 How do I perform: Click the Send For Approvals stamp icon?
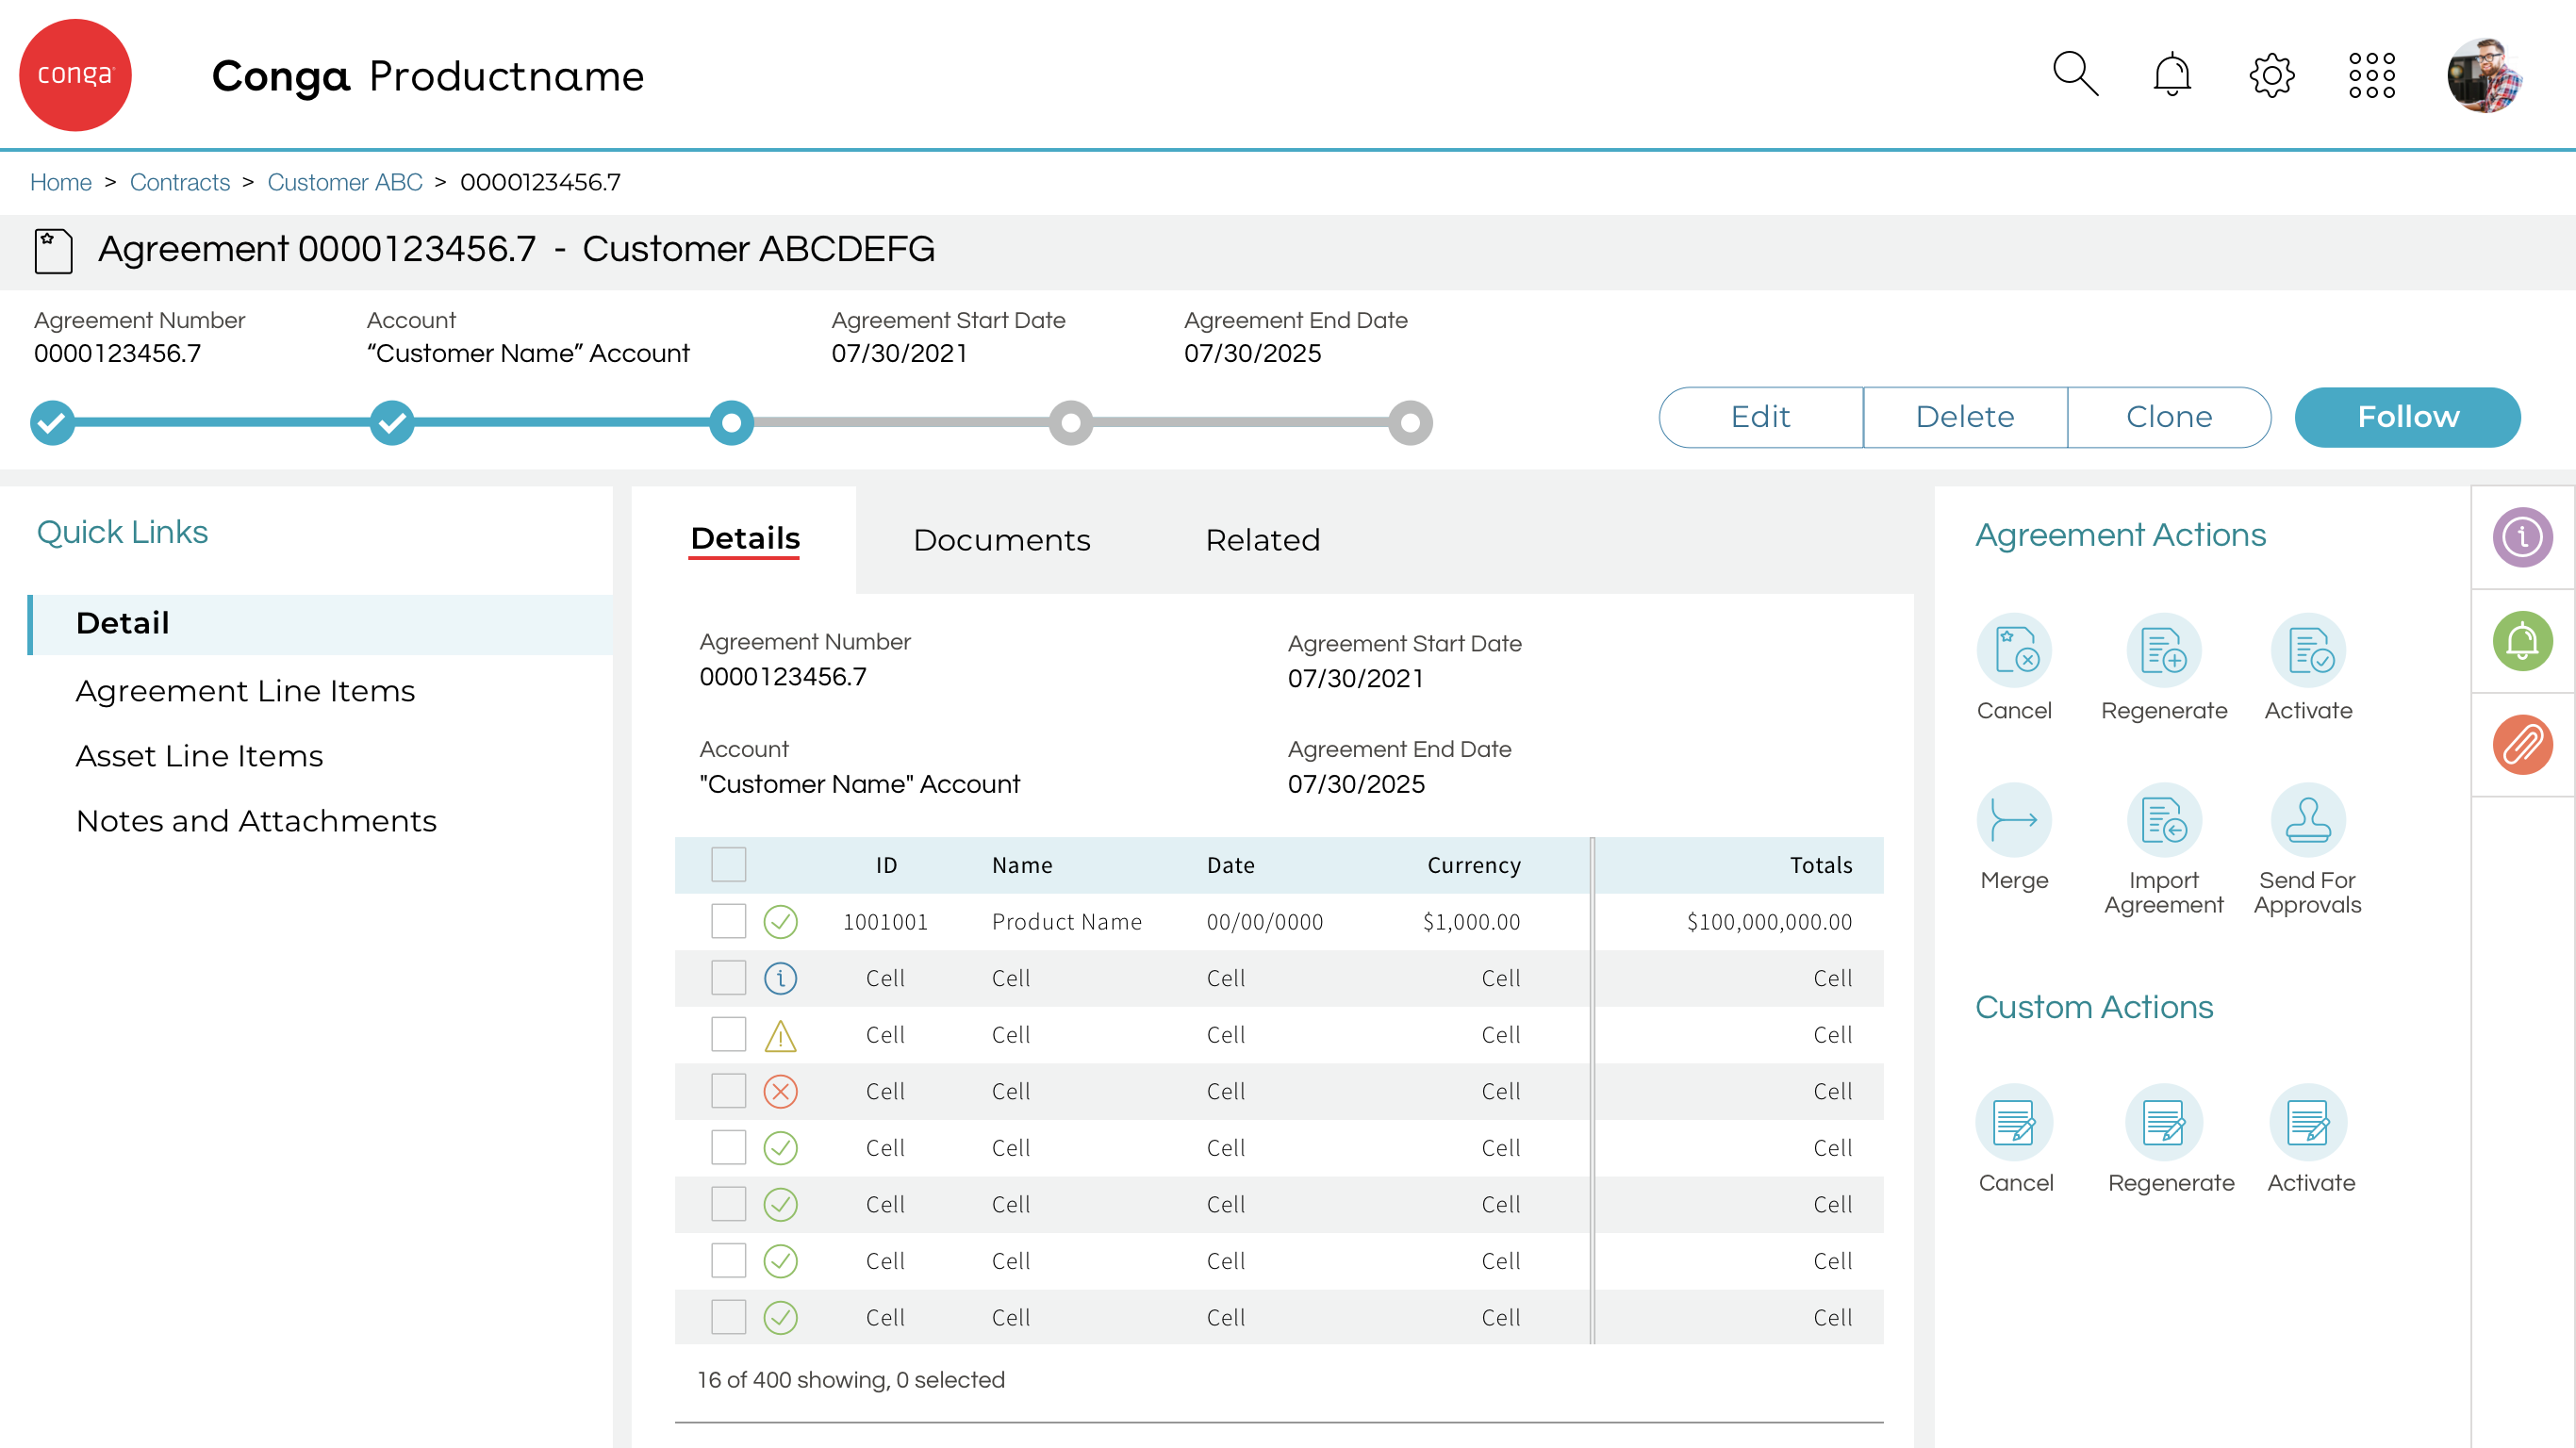tap(2307, 821)
